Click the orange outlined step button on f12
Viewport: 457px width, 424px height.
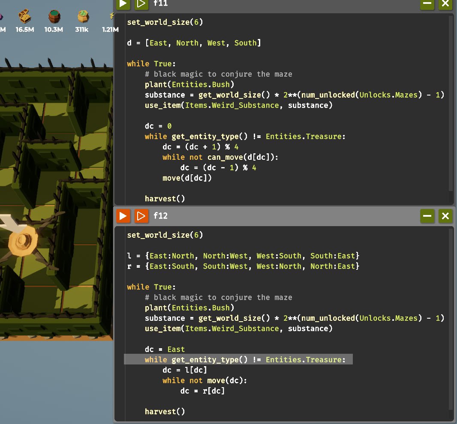point(141,216)
